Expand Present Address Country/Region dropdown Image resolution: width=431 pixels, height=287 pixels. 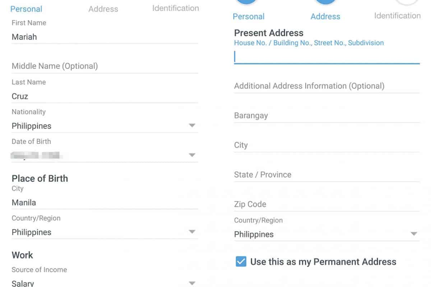click(x=414, y=234)
